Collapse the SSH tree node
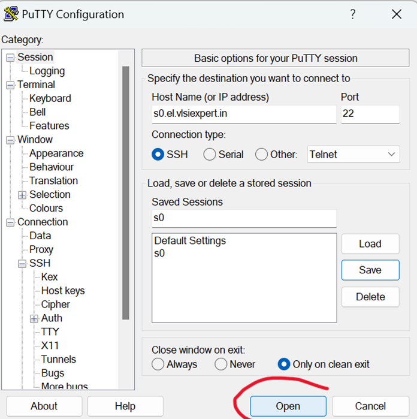The width and height of the screenshot is (417, 419). [x=22, y=264]
